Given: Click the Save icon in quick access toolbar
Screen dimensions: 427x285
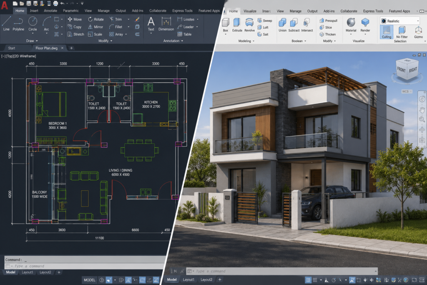Looking at the screenshot, I should tap(29, 3).
